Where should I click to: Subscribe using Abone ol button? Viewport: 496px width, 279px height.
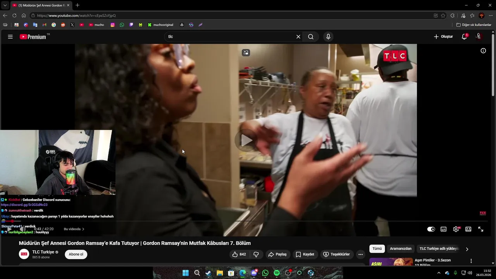76,255
